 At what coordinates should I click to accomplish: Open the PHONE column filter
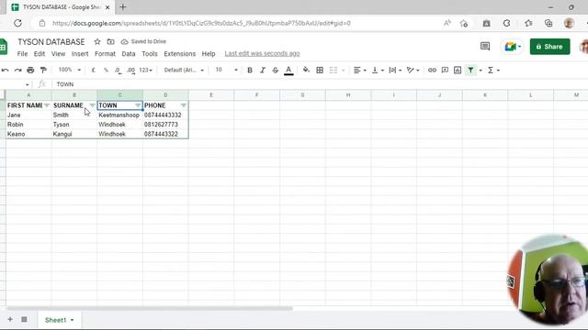click(184, 105)
